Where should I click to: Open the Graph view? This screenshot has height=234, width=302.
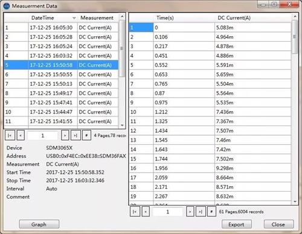(x=39, y=224)
